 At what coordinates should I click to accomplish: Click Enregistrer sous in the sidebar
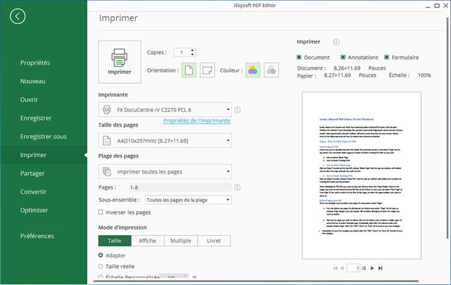pyautogui.click(x=43, y=136)
